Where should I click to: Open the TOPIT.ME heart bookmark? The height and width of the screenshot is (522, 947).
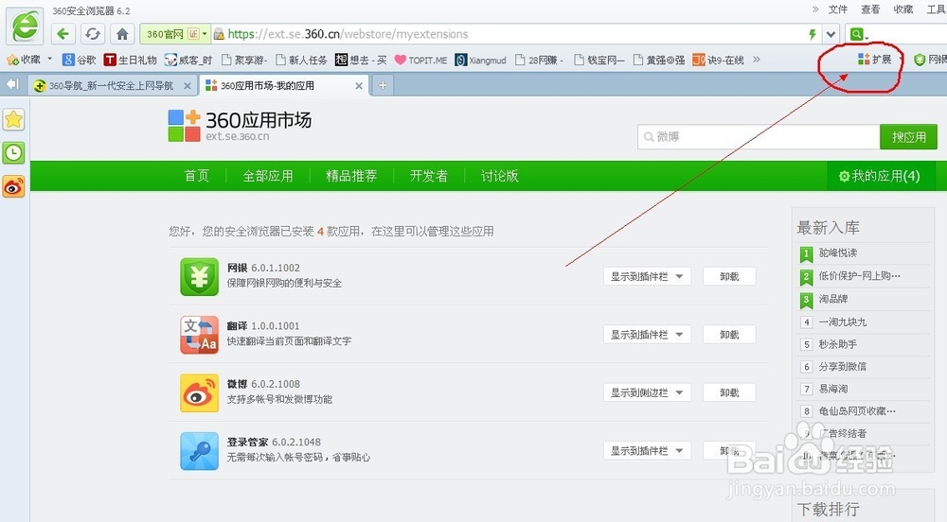421,60
